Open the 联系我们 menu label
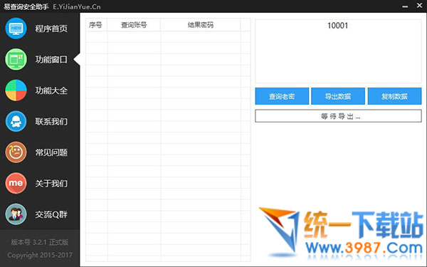 click(51, 121)
